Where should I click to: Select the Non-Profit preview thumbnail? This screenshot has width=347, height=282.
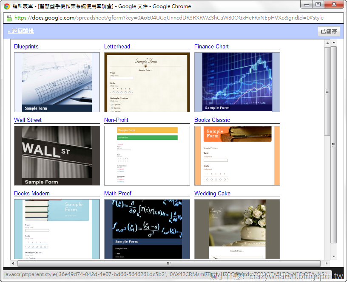[147, 155]
